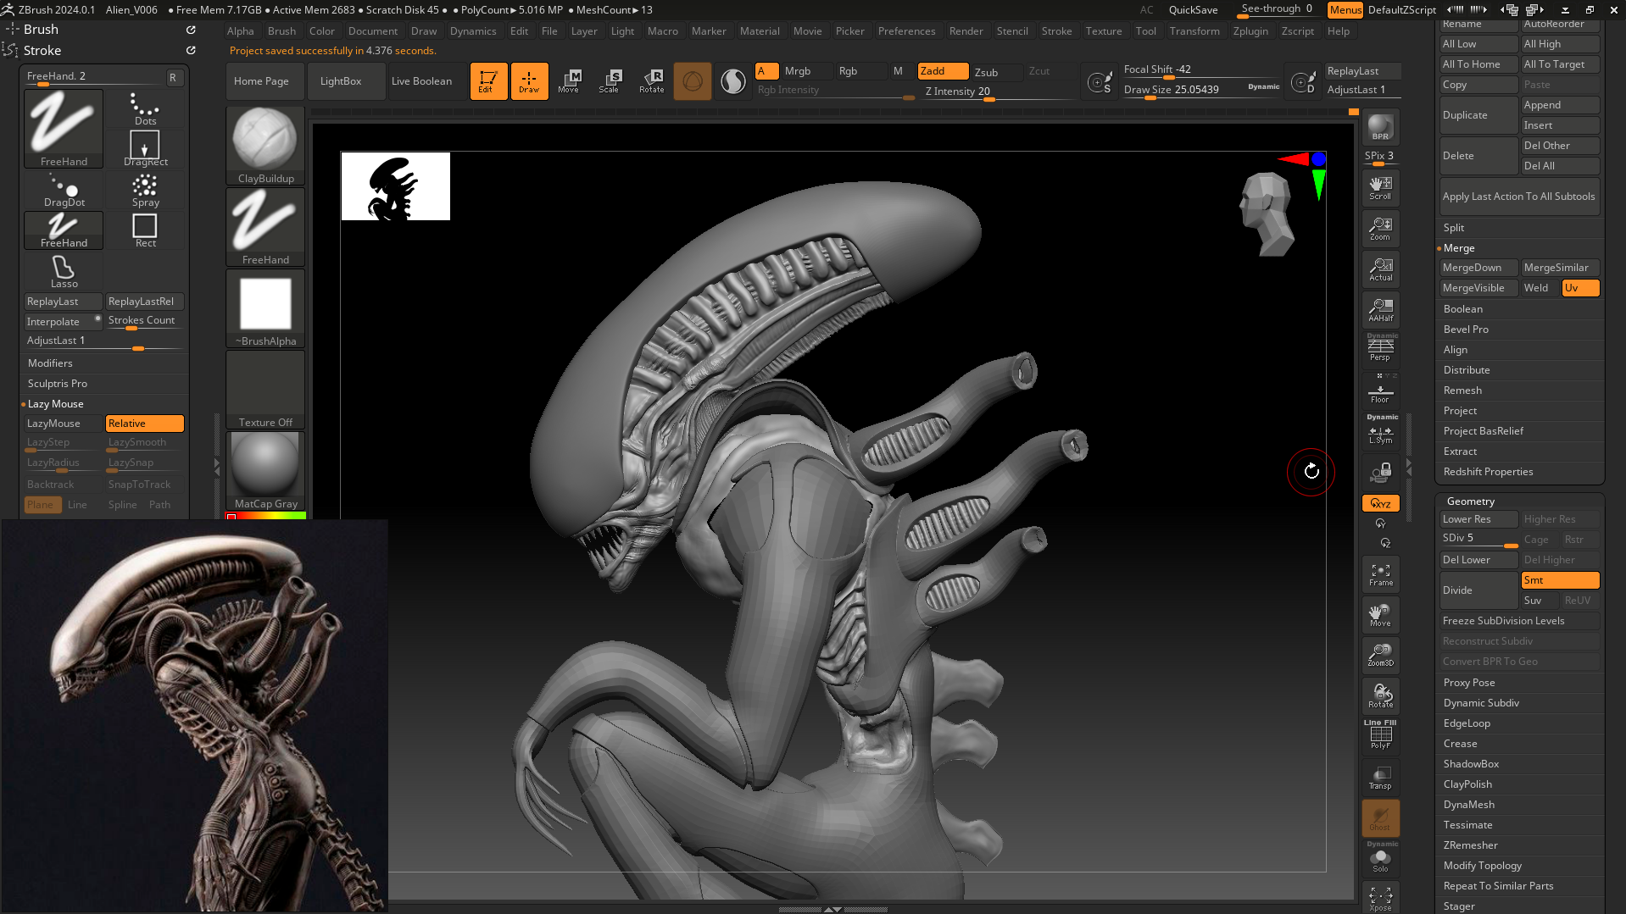This screenshot has width=1626, height=914.
Task: Adjust the Draw Size slider
Action: tap(1202, 90)
